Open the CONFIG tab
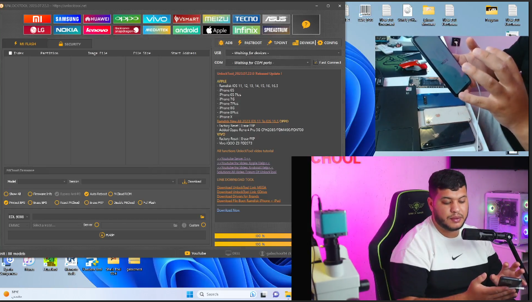Screen dimensions: 532x302 (327, 43)
